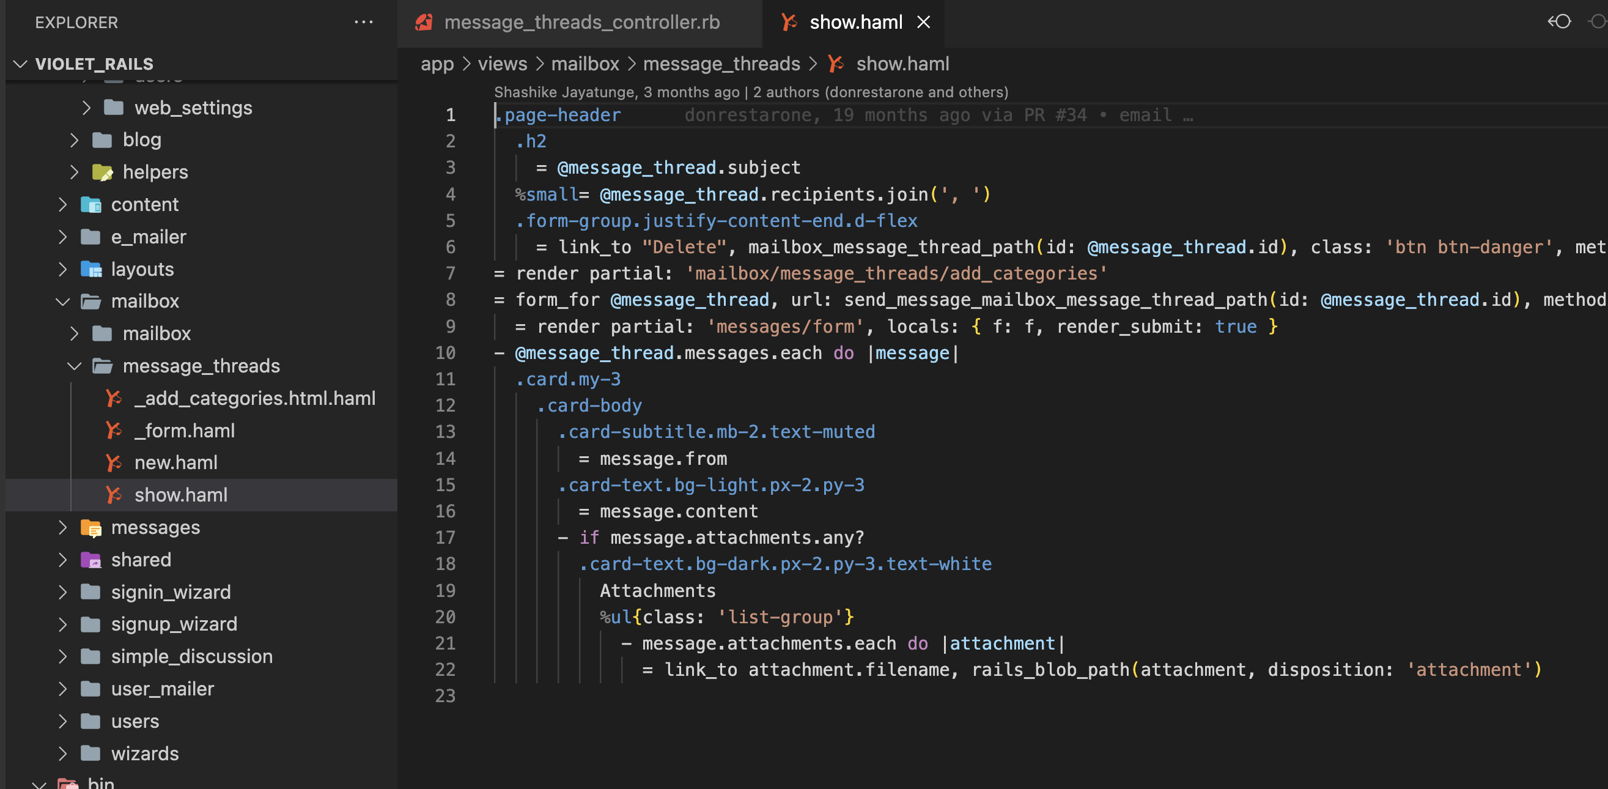1608x789 pixels.
Task: Click the Ruby icon on message_threads_controller.rb tab
Action: click(x=424, y=23)
